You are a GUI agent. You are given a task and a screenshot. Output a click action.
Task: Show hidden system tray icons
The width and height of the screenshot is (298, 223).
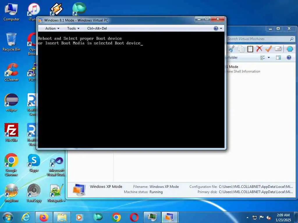click(x=247, y=217)
